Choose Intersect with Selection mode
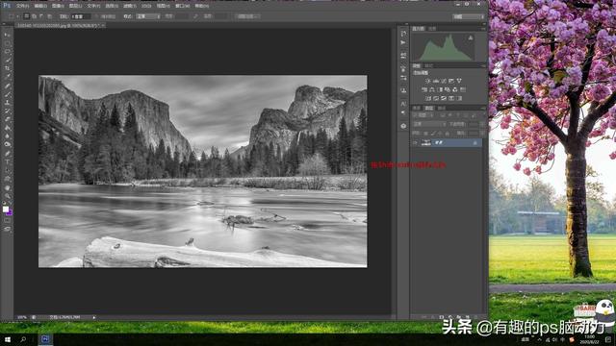 (49, 16)
